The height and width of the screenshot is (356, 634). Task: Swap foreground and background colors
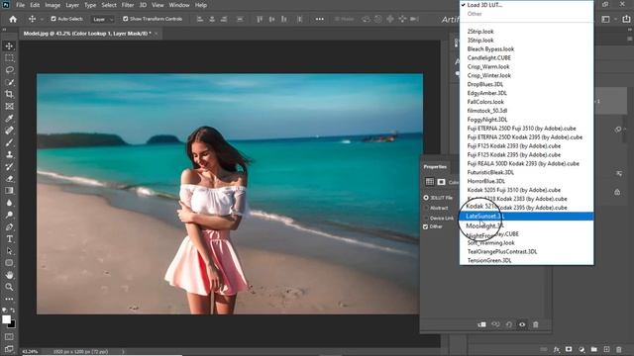(x=13, y=311)
